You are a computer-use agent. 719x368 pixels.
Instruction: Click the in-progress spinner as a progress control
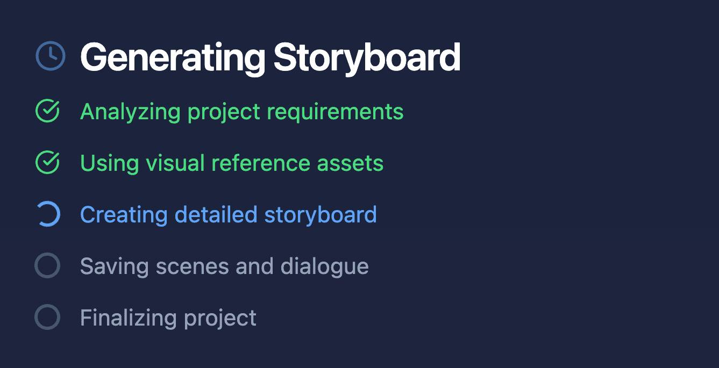47,214
